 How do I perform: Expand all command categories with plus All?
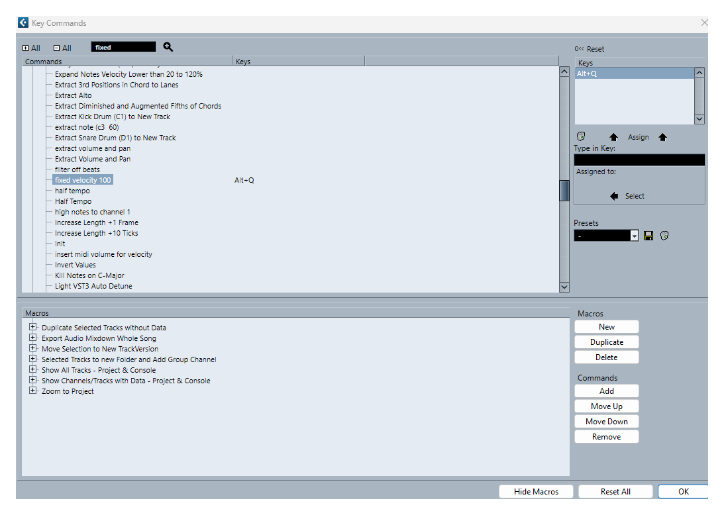pyautogui.click(x=31, y=48)
